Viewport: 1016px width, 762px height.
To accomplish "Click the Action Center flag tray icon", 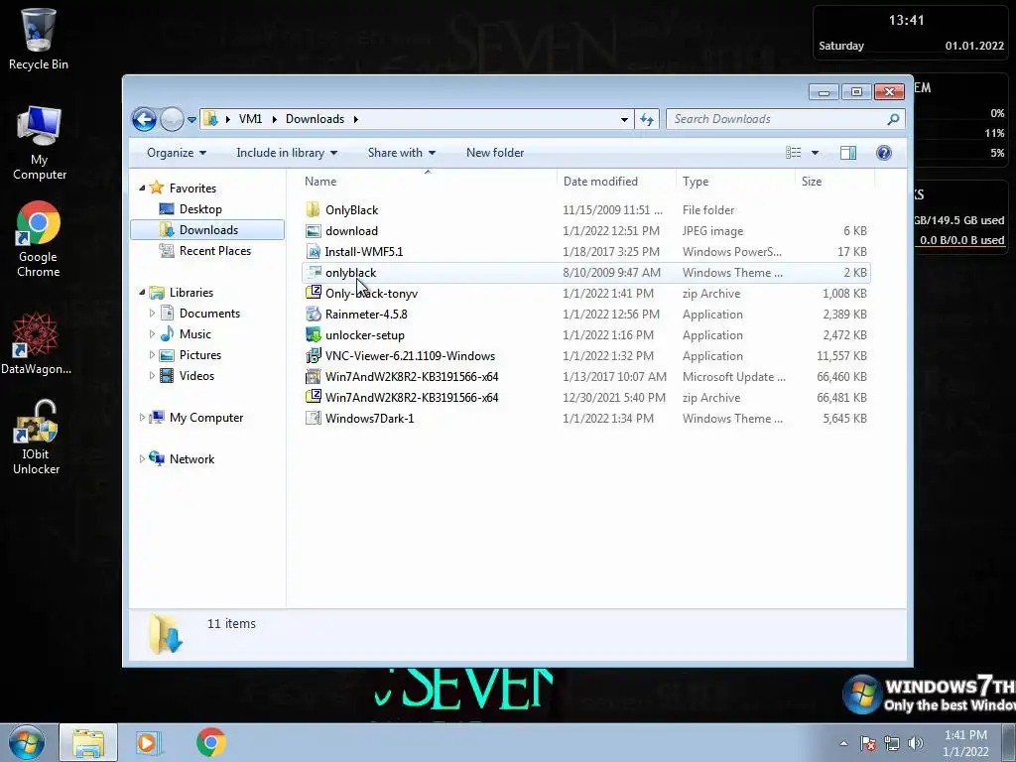I will click(868, 743).
